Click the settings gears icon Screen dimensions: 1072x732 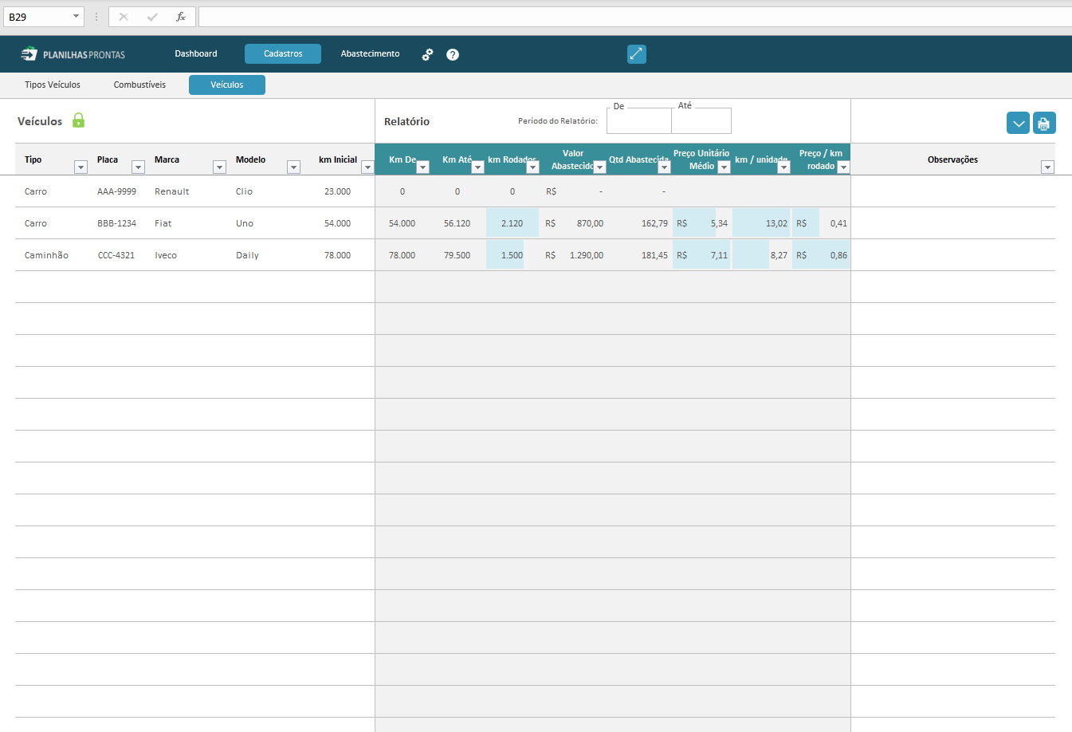click(x=428, y=54)
